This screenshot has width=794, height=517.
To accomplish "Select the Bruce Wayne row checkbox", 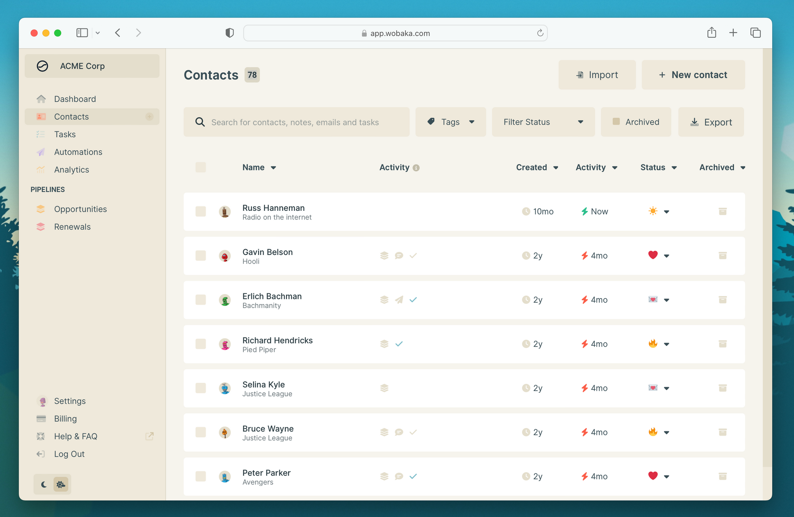I will coord(200,432).
